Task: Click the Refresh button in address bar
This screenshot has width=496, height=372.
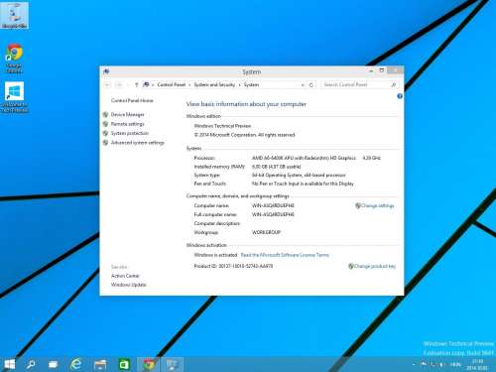Action: [x=311, y=85]
